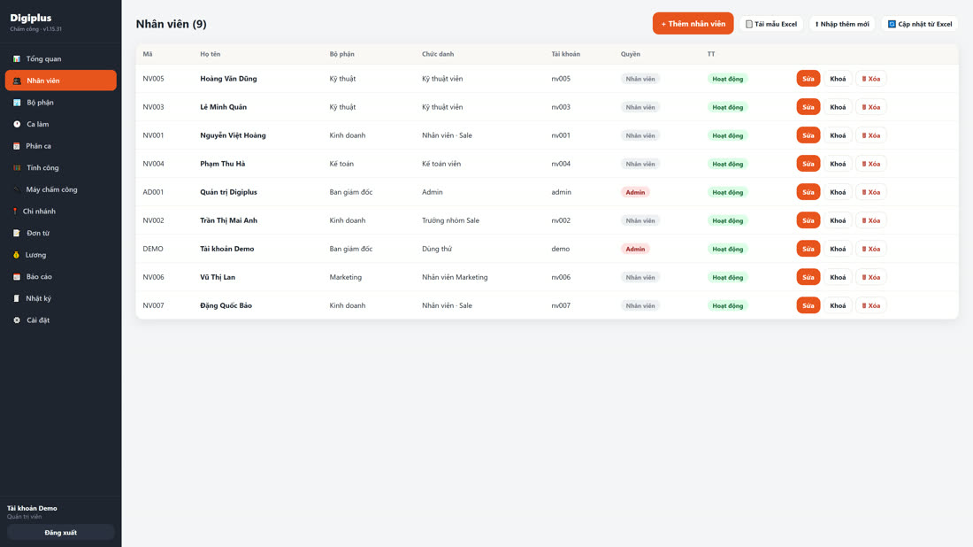
Task: Click the Excel template sheet icon
Action: click(x=749, y=24)
